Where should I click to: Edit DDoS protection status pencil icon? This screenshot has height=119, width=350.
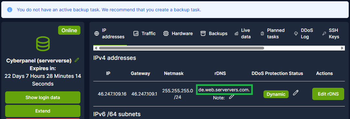click(x=295, y=93)
